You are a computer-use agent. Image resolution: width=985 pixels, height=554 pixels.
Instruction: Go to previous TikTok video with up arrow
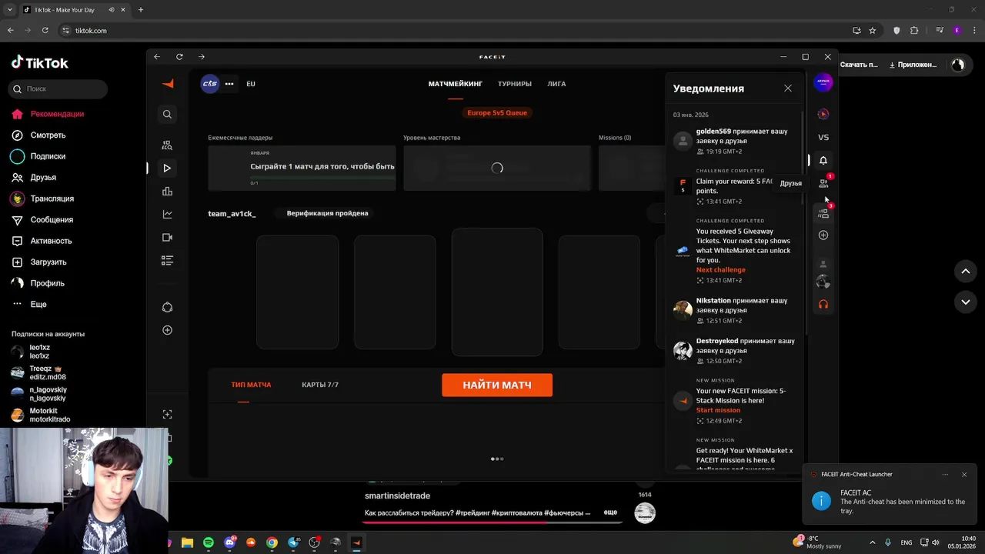point(966,271)
